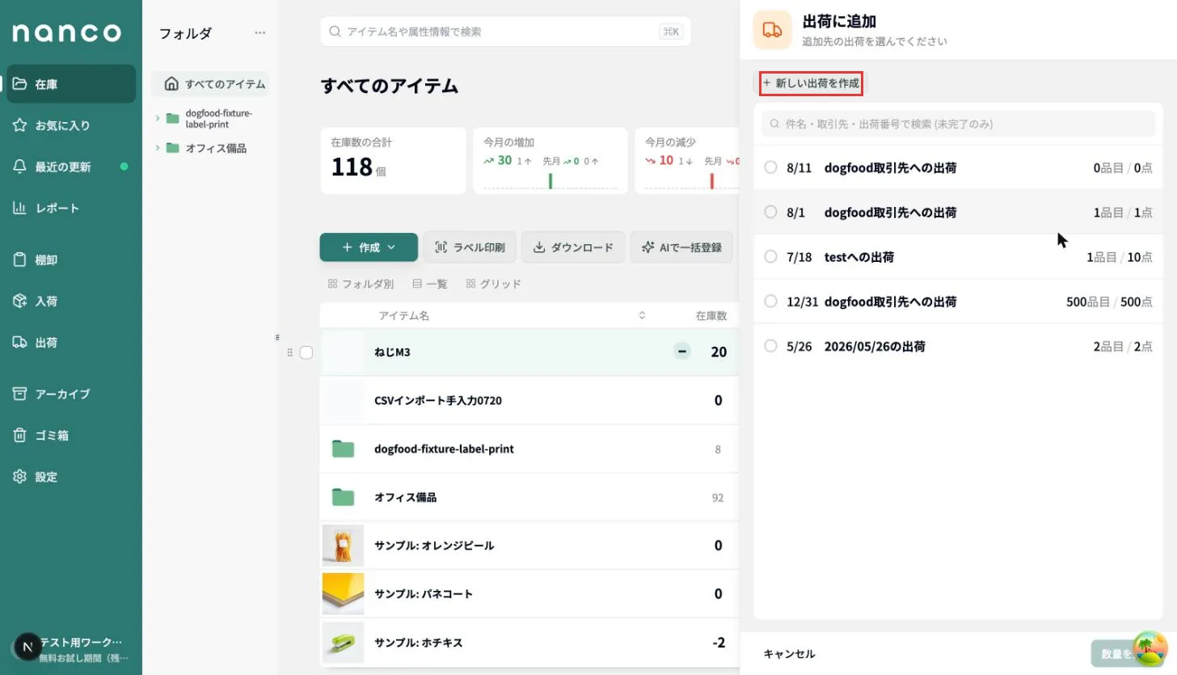This screenshot has width=1177, height=675.
Task: Sort by アイテム名 column sort arrows
Action: [642, 315]
